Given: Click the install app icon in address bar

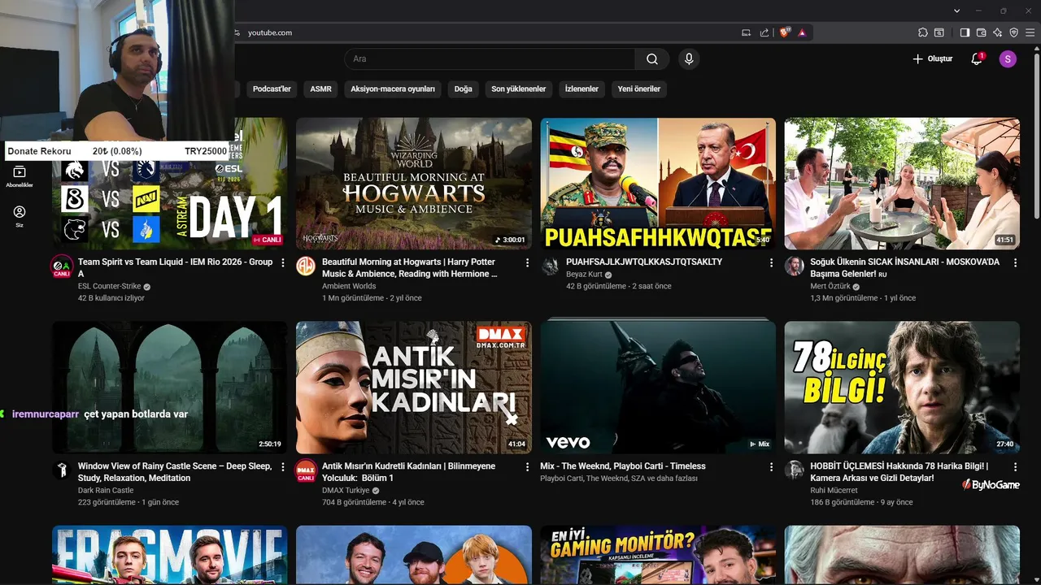Looking at the screenshot, I should 746,32.
